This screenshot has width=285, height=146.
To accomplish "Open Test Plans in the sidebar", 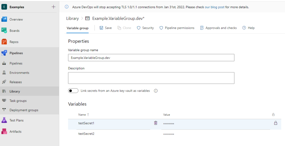I will point(16,120).
